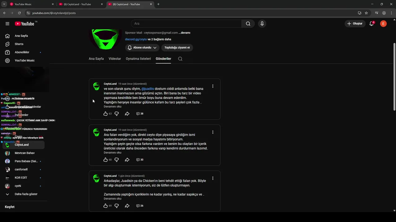Switch to the Videolar tab
396x222 pixels.
(115, 59)
